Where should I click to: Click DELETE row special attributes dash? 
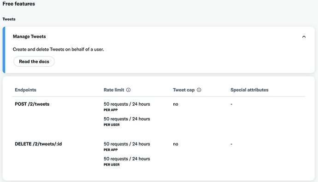pos(231,144)
